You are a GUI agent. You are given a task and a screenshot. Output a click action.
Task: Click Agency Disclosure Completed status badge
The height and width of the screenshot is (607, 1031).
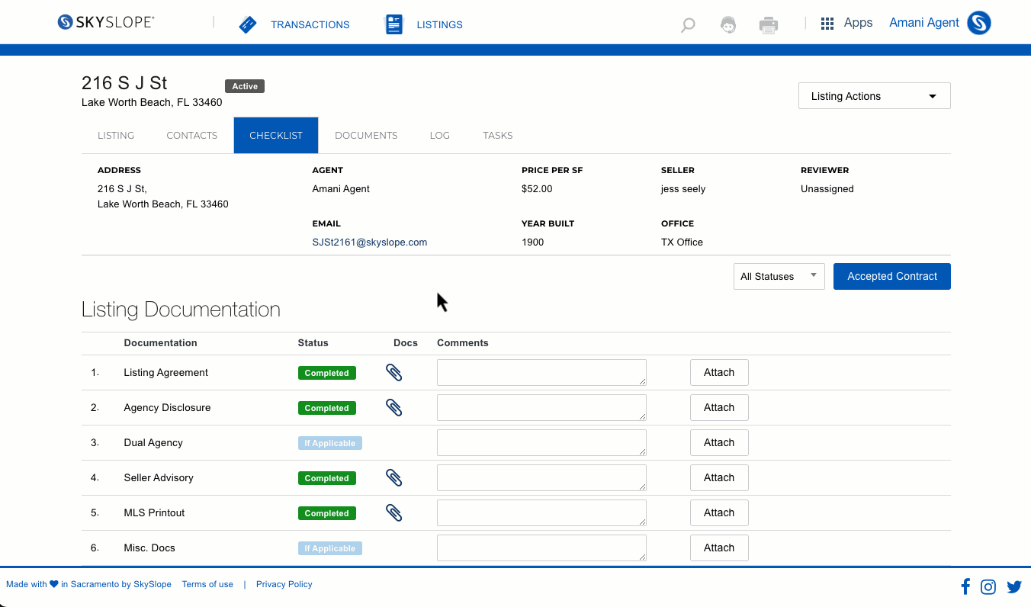pos(326,408)
